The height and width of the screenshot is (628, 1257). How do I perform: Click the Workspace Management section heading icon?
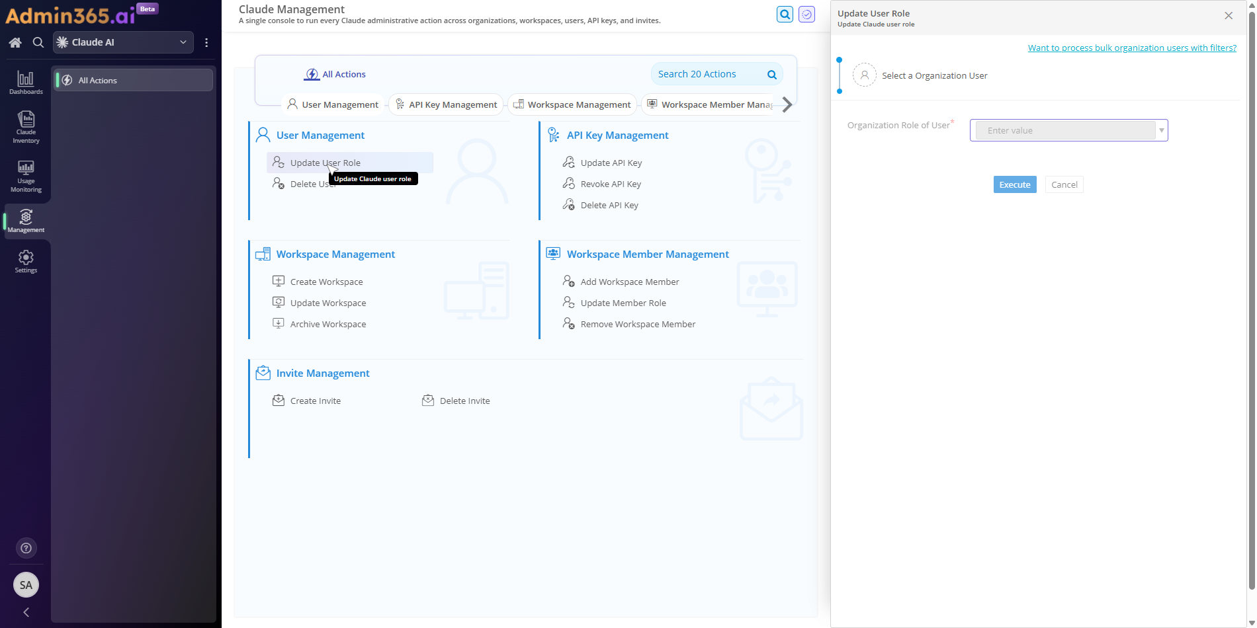pyautogui.click(x=263, y=254)
